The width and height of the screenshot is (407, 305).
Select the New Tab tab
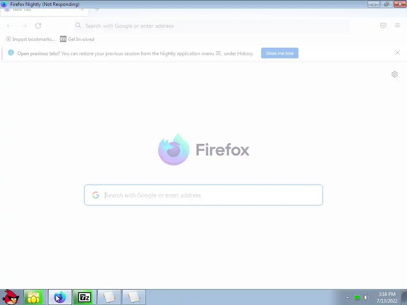click(44, 11)
